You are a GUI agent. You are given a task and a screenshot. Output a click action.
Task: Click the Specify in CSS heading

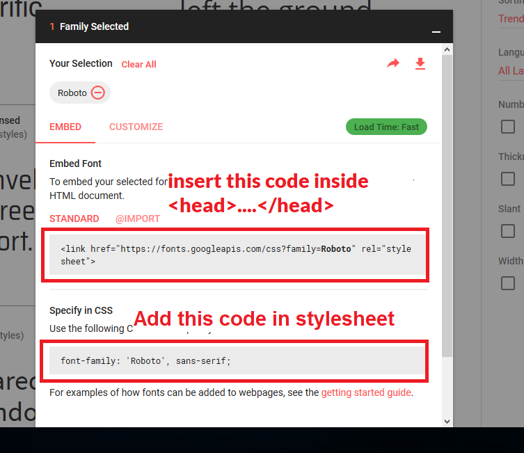[81, 310]
